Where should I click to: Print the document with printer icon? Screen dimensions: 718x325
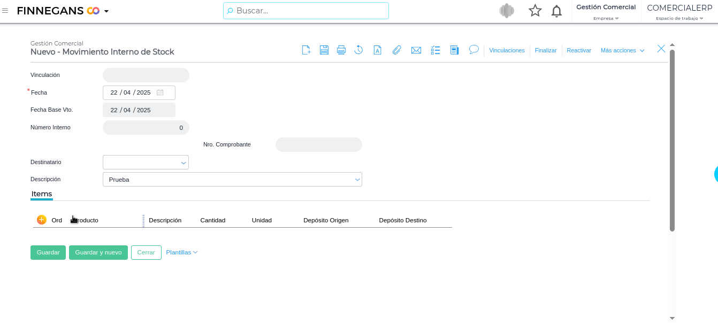(341, 50)
